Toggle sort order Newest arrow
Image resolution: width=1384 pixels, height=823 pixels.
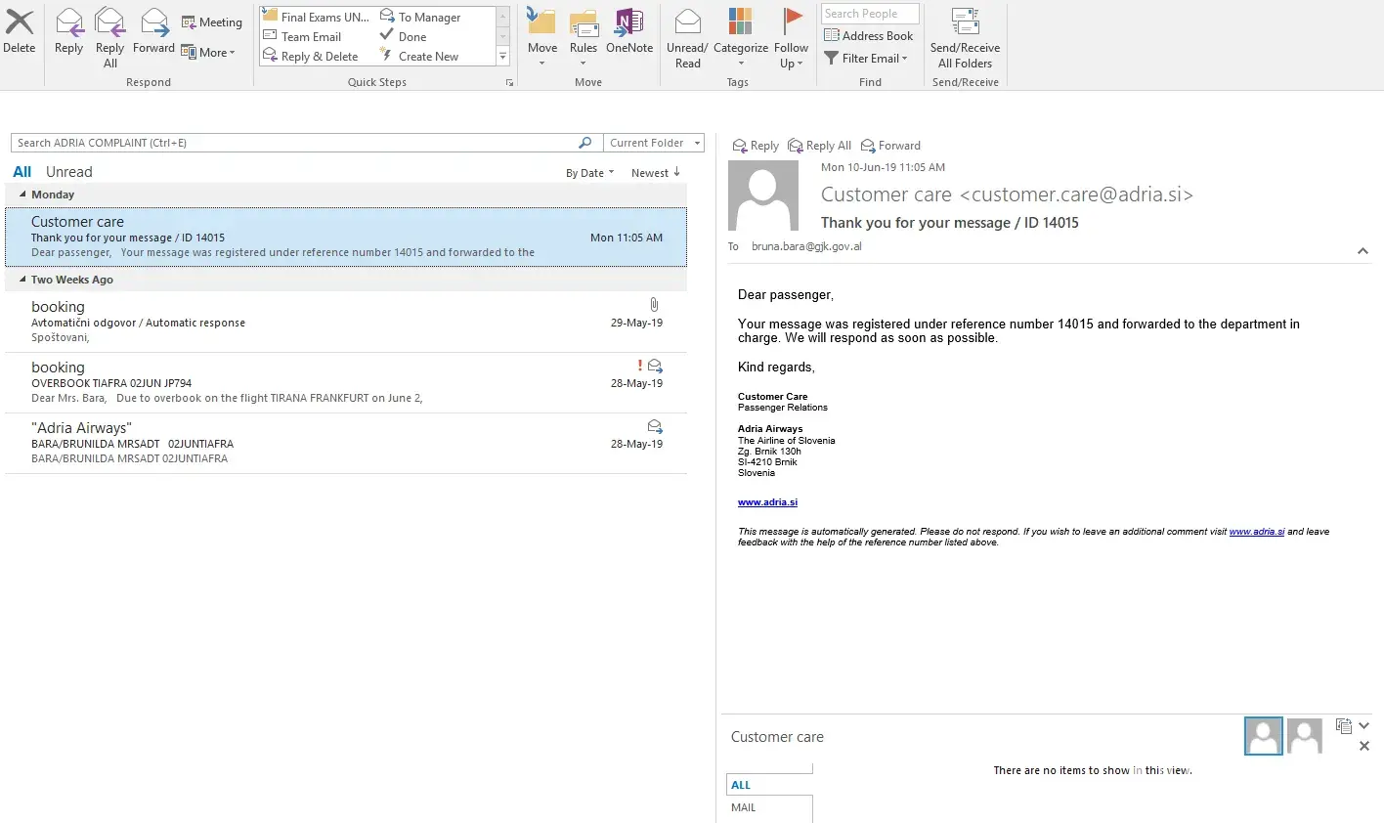pos(656,173)
